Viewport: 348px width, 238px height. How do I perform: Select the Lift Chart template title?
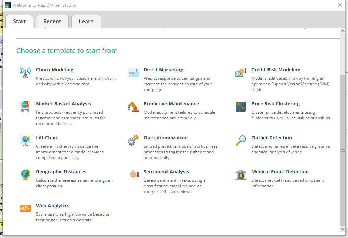coord(47,138)
